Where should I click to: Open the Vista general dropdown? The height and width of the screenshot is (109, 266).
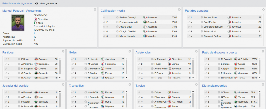[46, 4]
